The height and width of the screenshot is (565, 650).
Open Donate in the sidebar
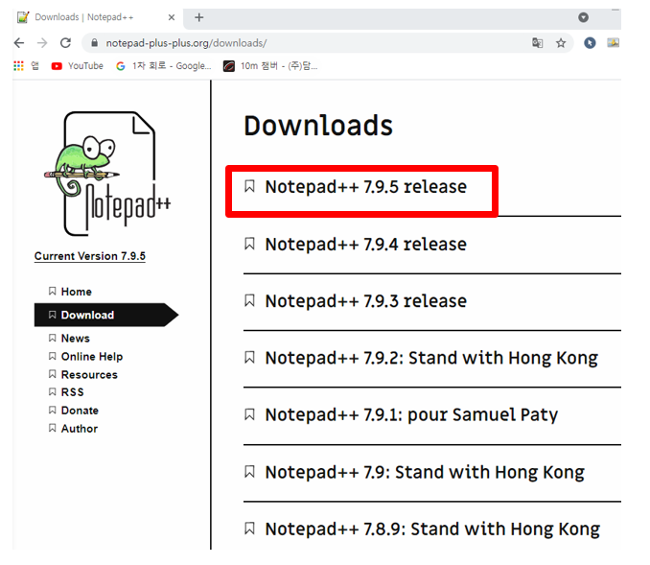tap(80, 411)
